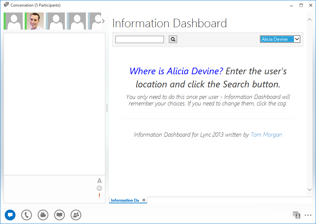Expand participant list with right chevron
316x224 pixels.
(103, 21)
